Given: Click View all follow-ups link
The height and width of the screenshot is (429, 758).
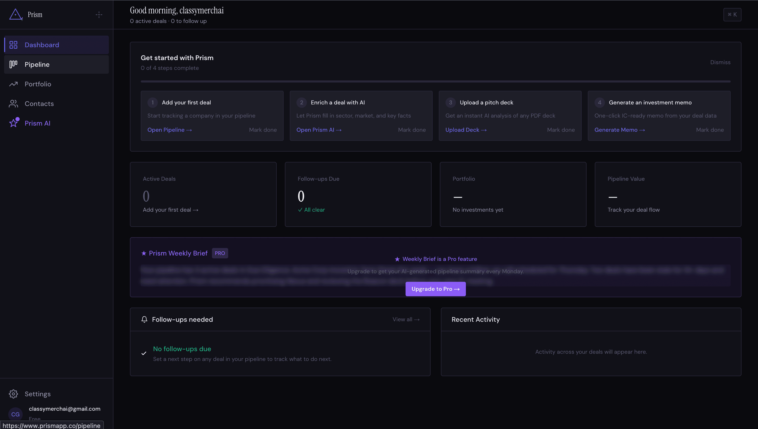Looking at the screenshot, I should (x=406, y=319).
